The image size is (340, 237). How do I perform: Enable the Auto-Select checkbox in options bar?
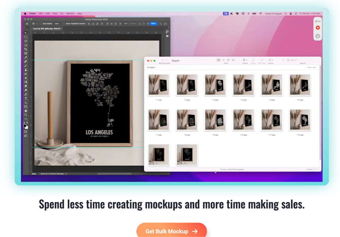41,24
